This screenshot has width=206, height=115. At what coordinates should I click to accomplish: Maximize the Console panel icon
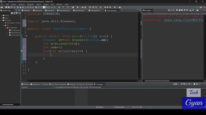[204, 10]
